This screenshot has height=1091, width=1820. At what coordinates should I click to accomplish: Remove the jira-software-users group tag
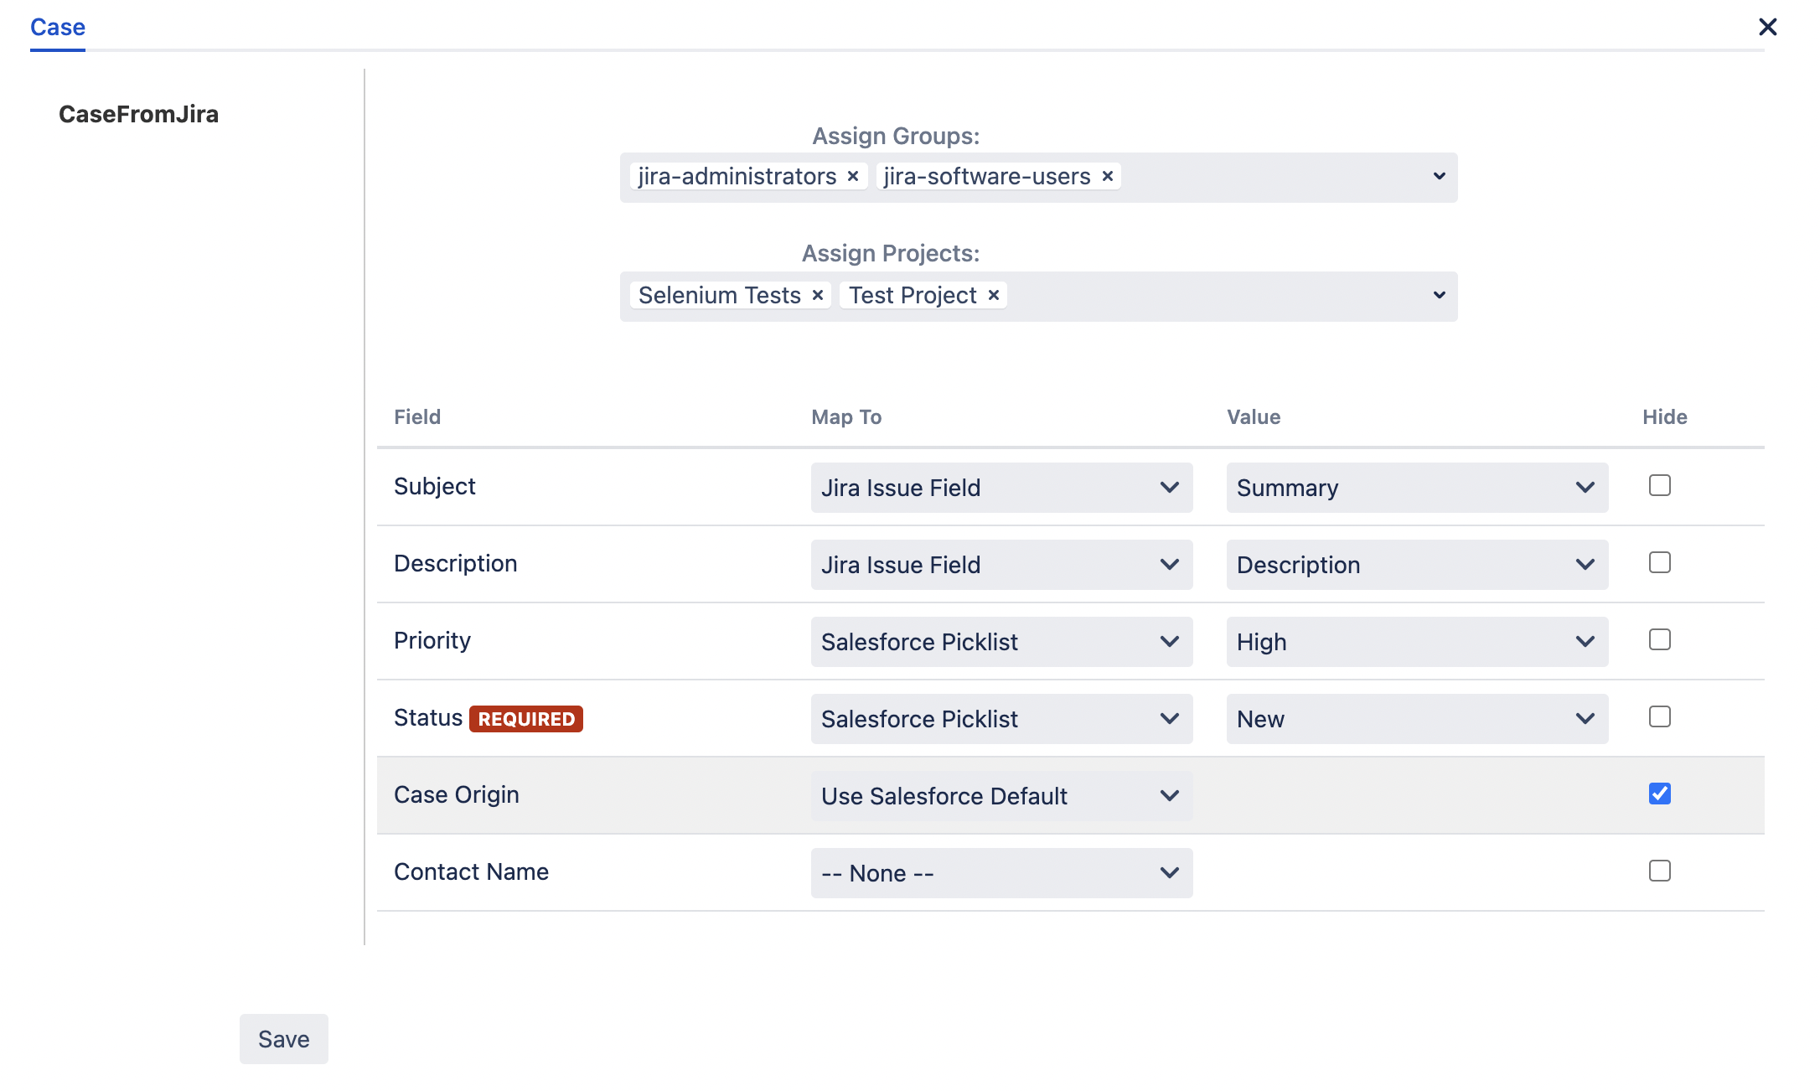point(1107,176)
